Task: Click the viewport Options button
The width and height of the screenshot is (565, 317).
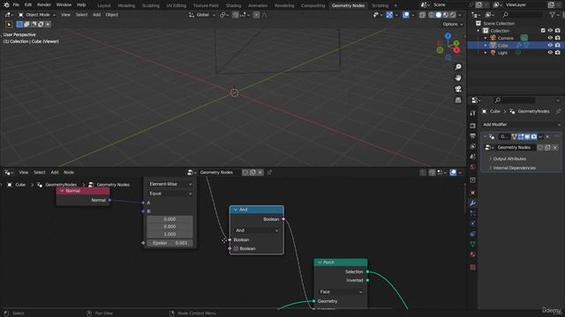Action: coord(453,24)
